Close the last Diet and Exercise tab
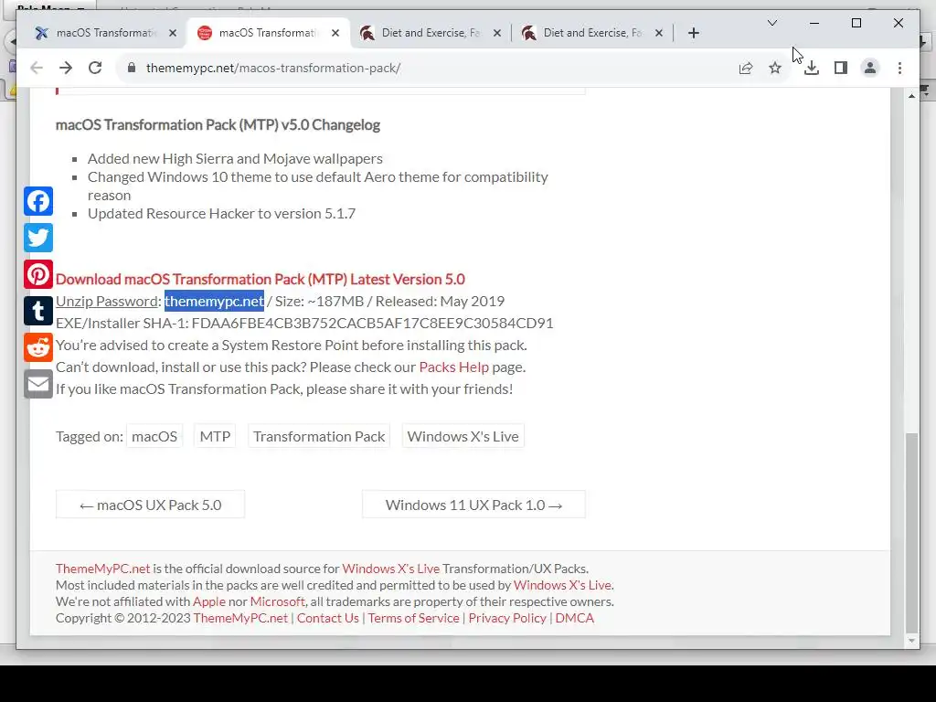Viewport: 936px width, 702px height. 658,33
